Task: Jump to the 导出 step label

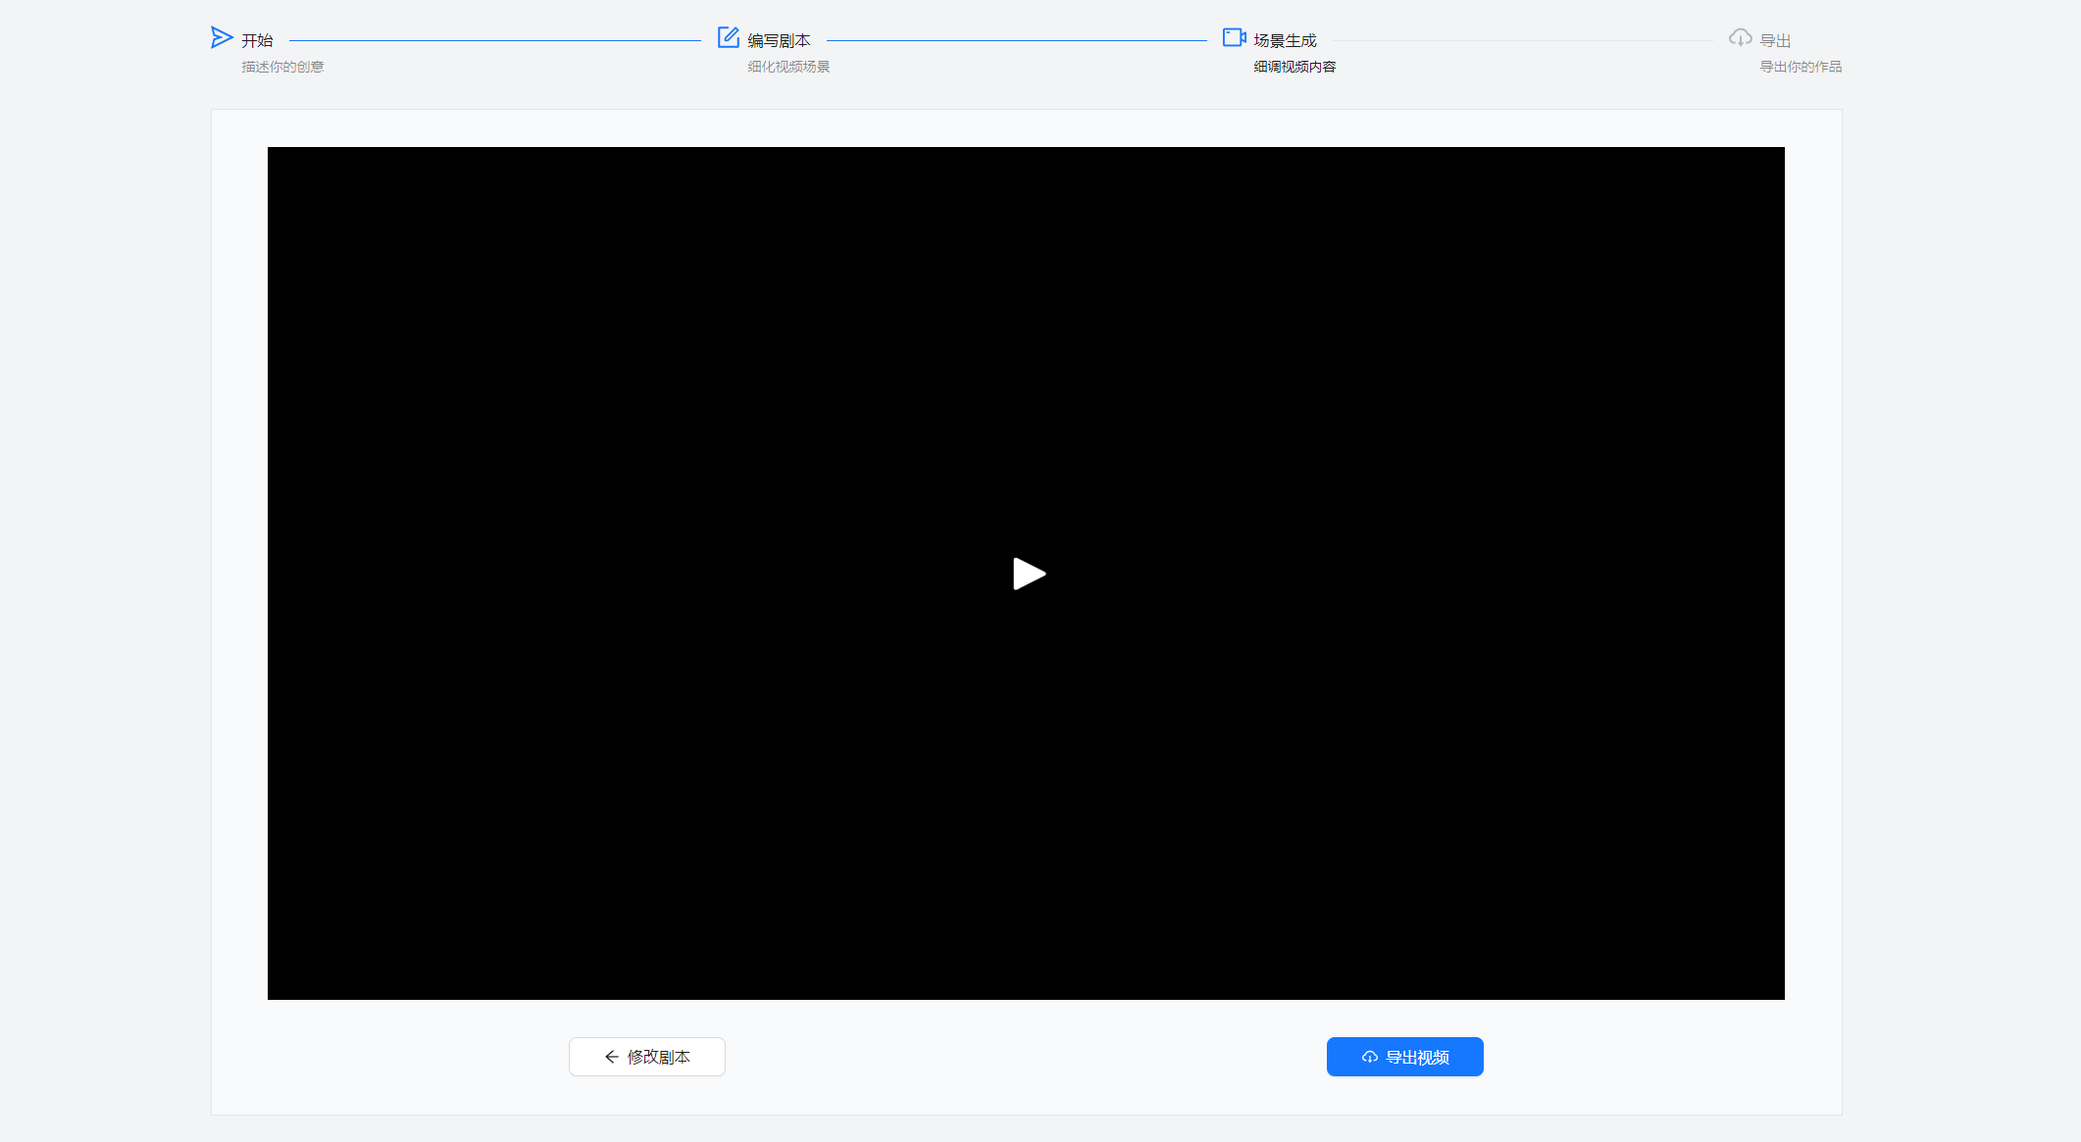Action: tap(1775, 40)
